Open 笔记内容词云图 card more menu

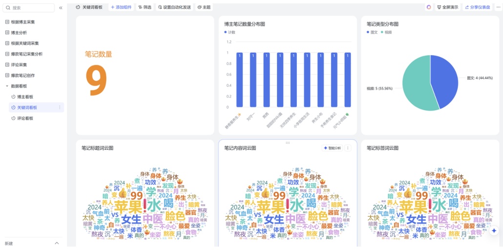[348, 148]
